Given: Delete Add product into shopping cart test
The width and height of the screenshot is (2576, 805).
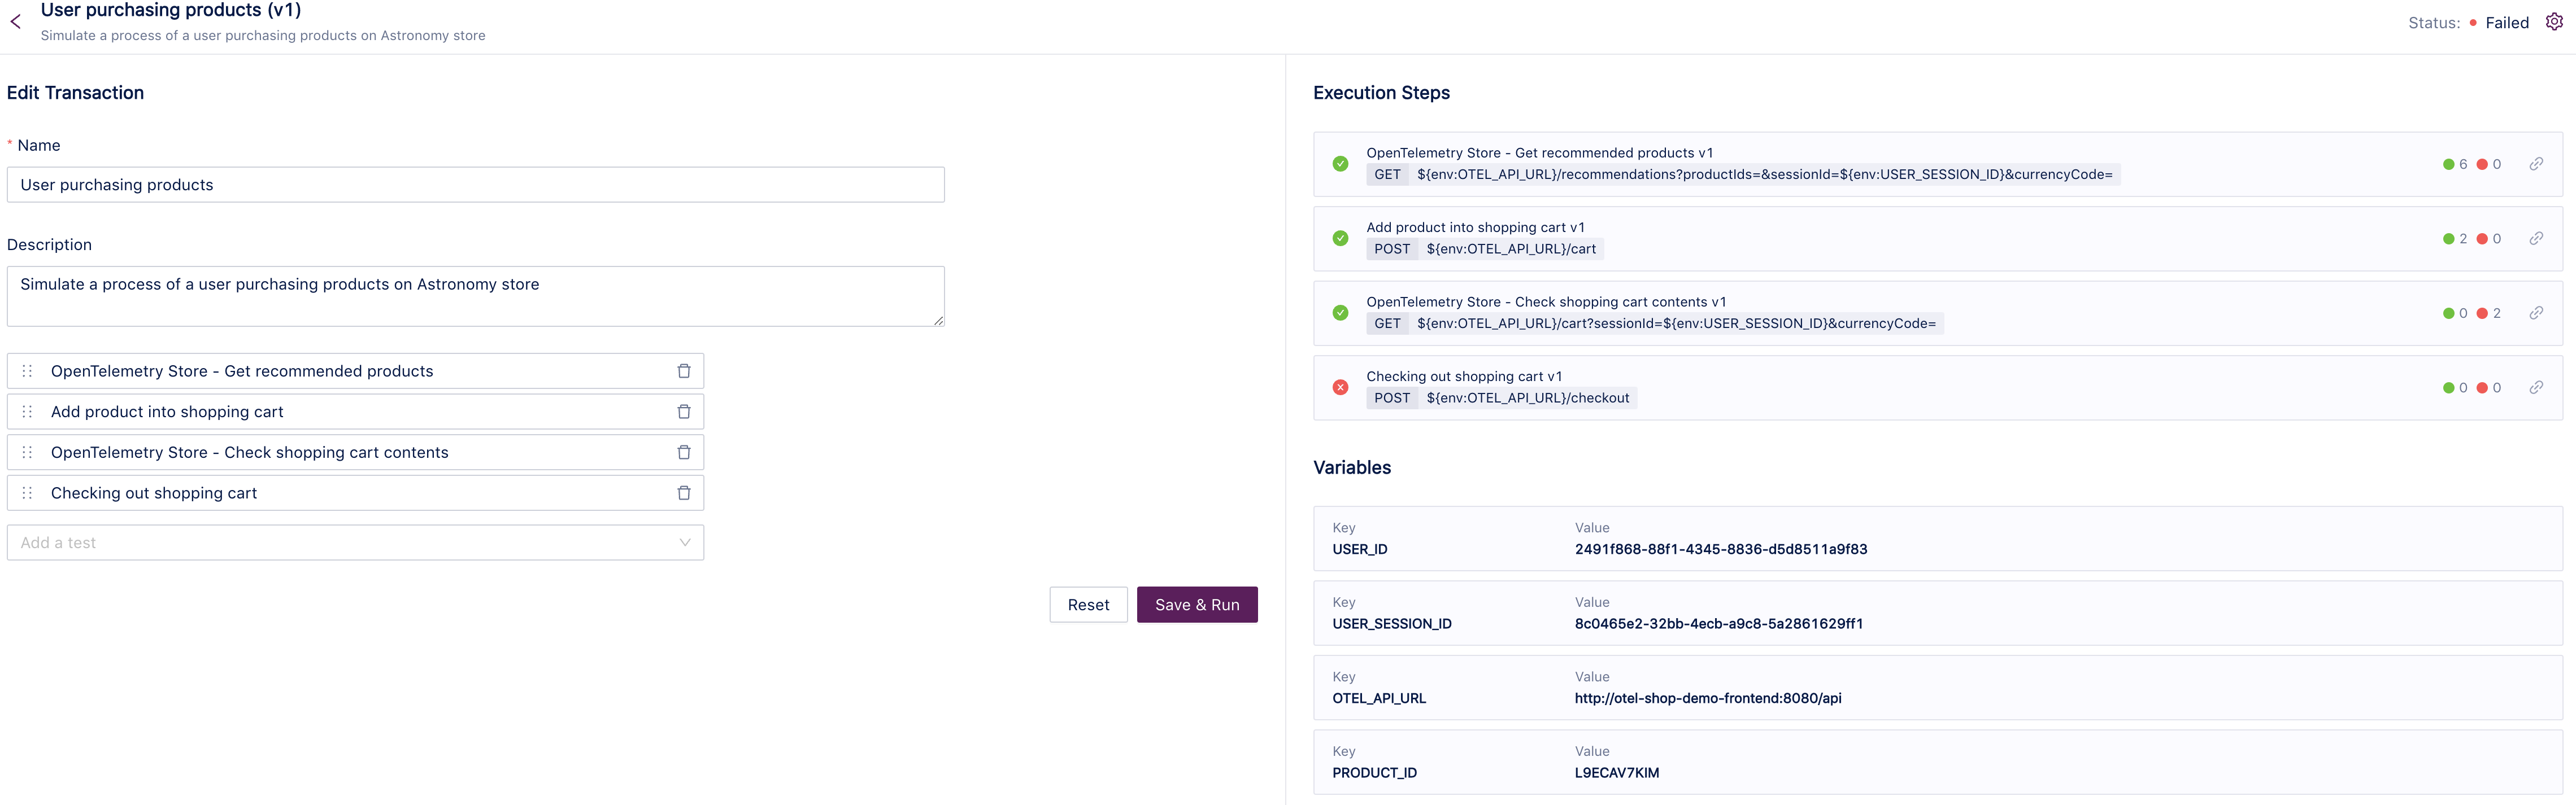Looking at the screenshot, I should tap(684, 412).
